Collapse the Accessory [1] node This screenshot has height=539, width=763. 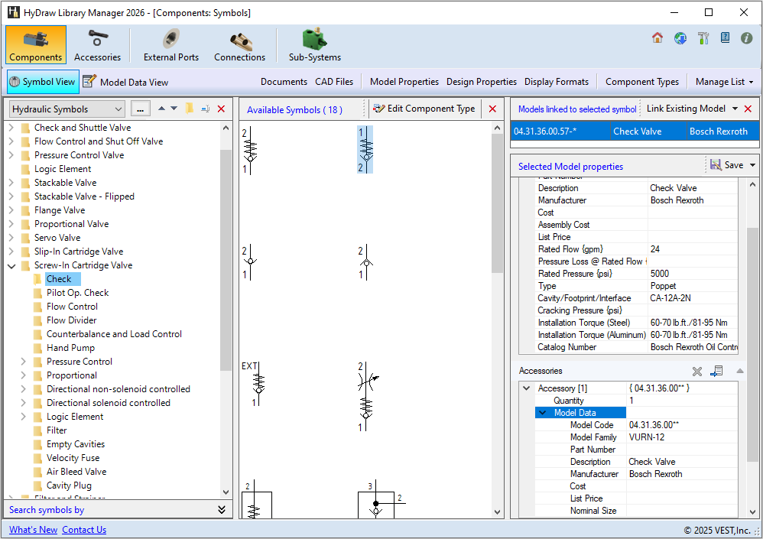(x=527, y=388)
